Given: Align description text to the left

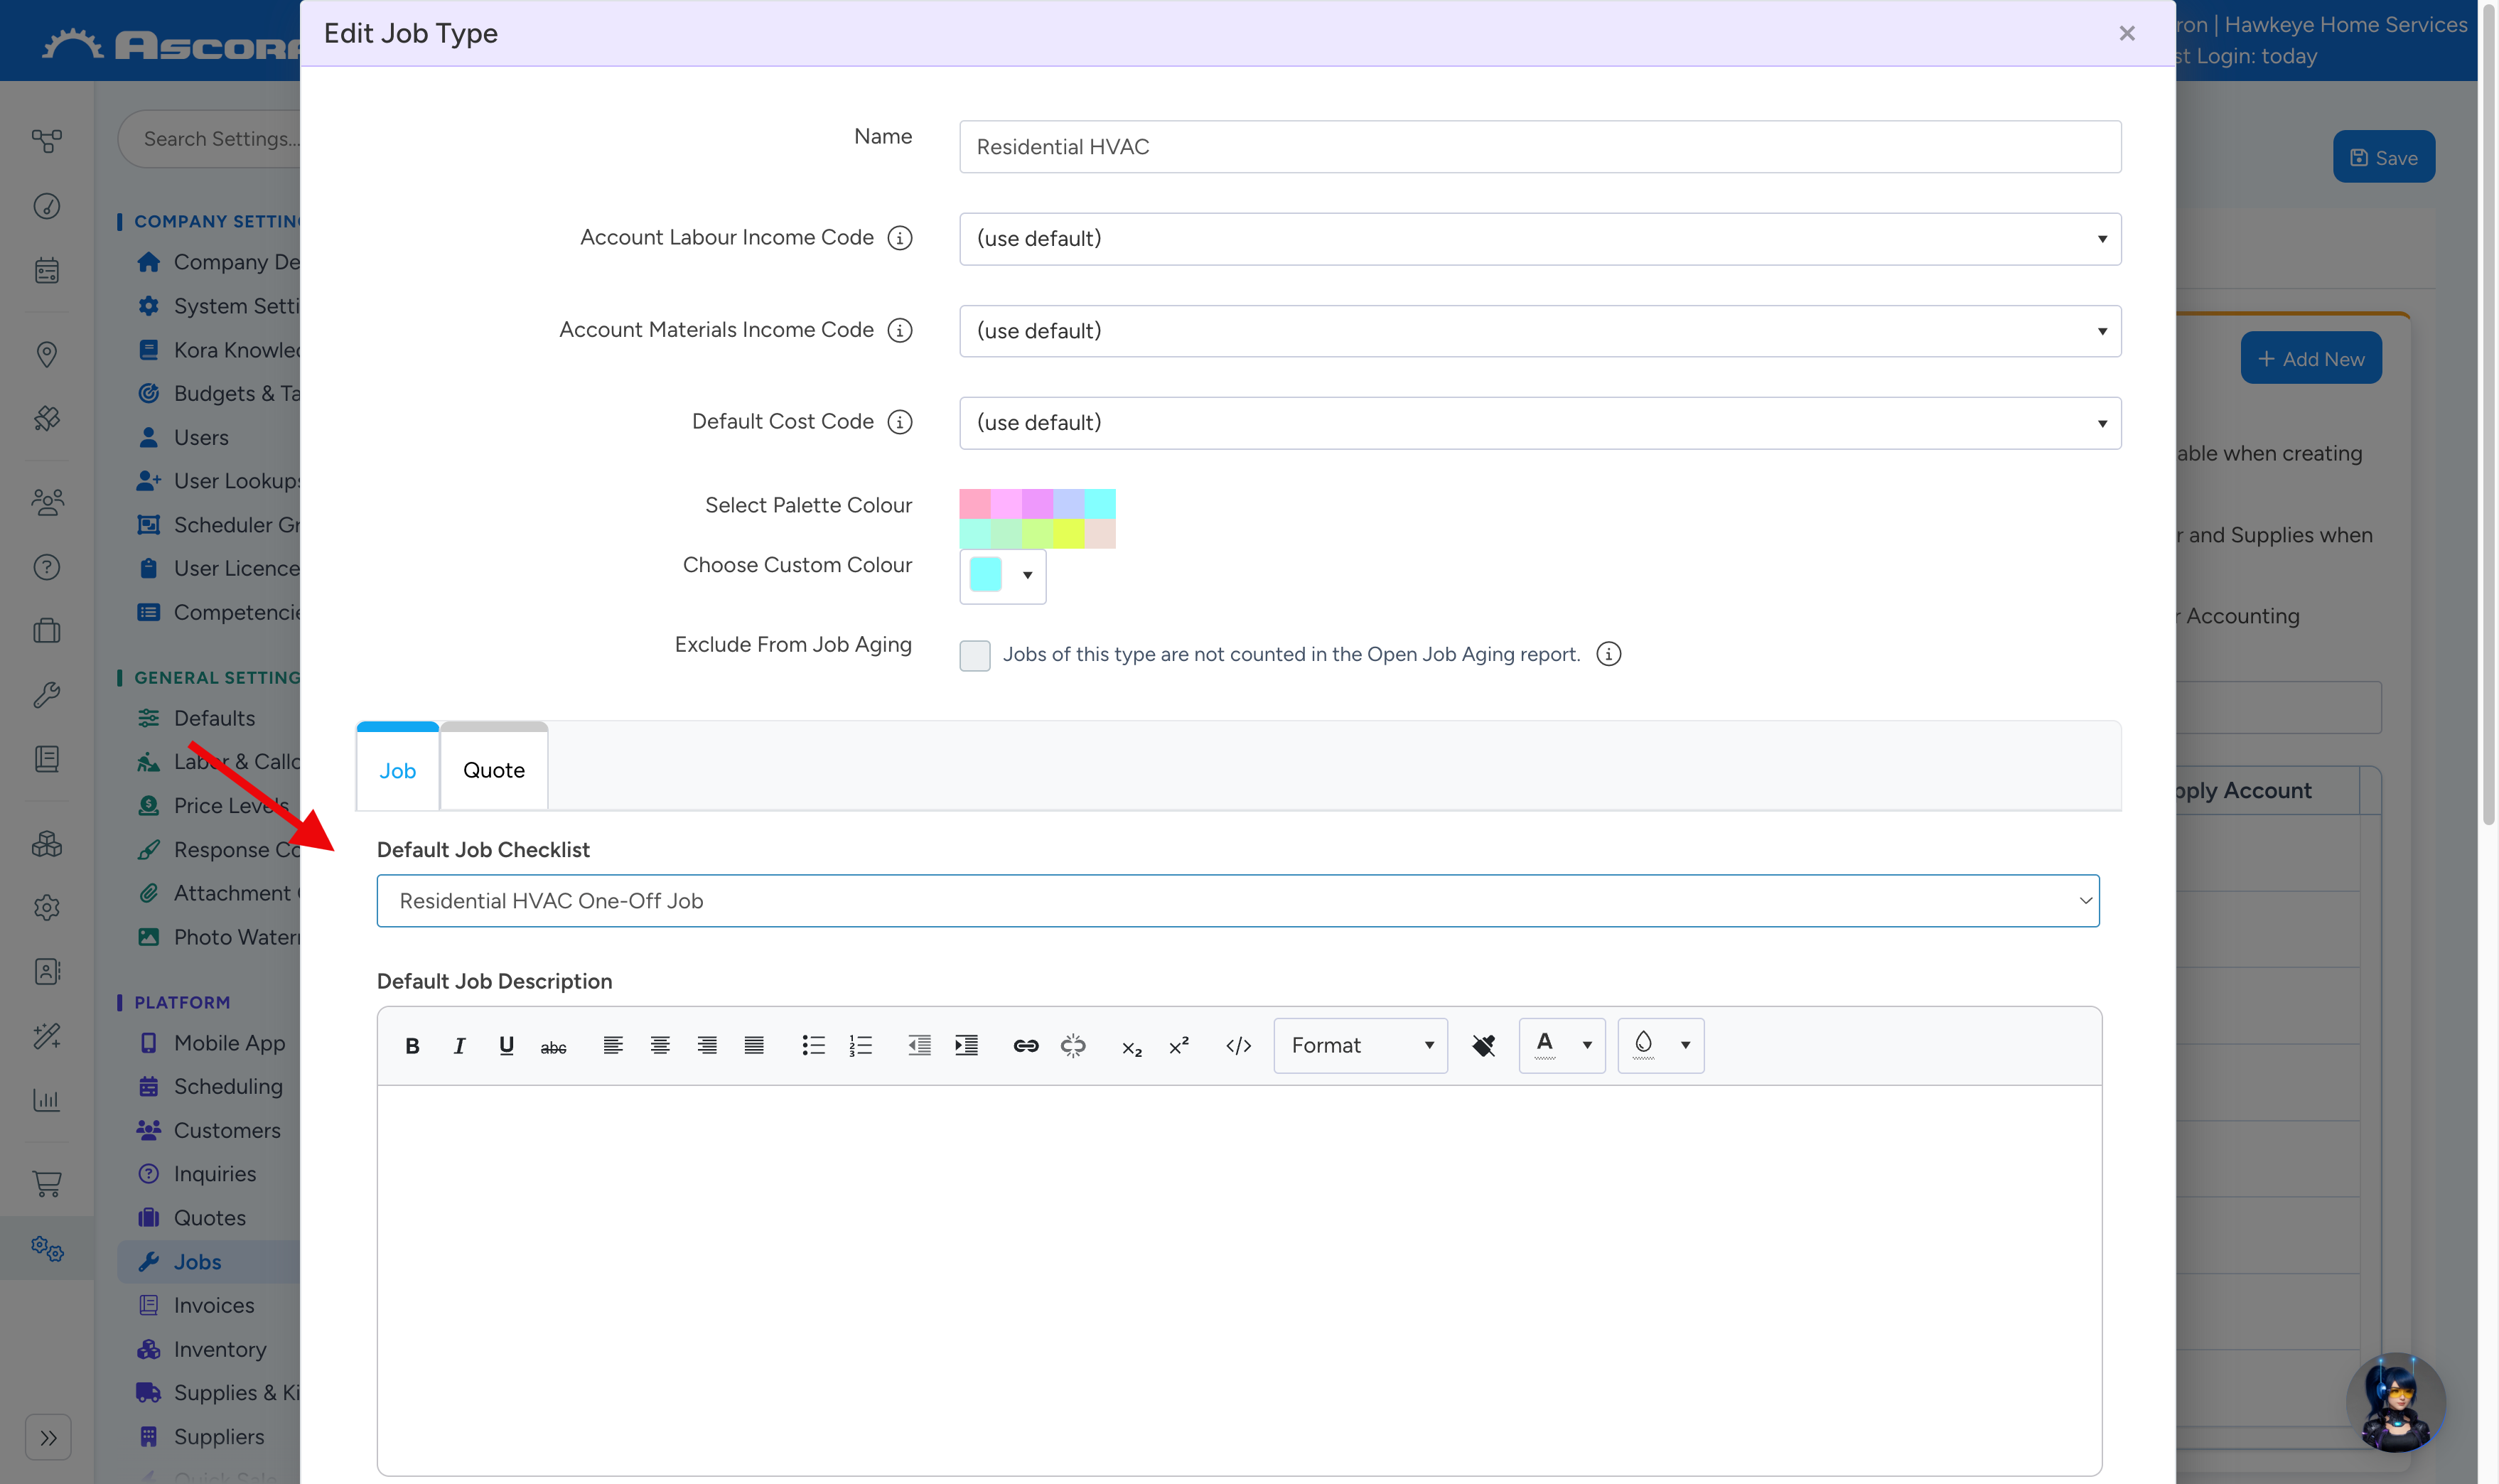Looking at the screenshot, I should [x=613, y=1046].
